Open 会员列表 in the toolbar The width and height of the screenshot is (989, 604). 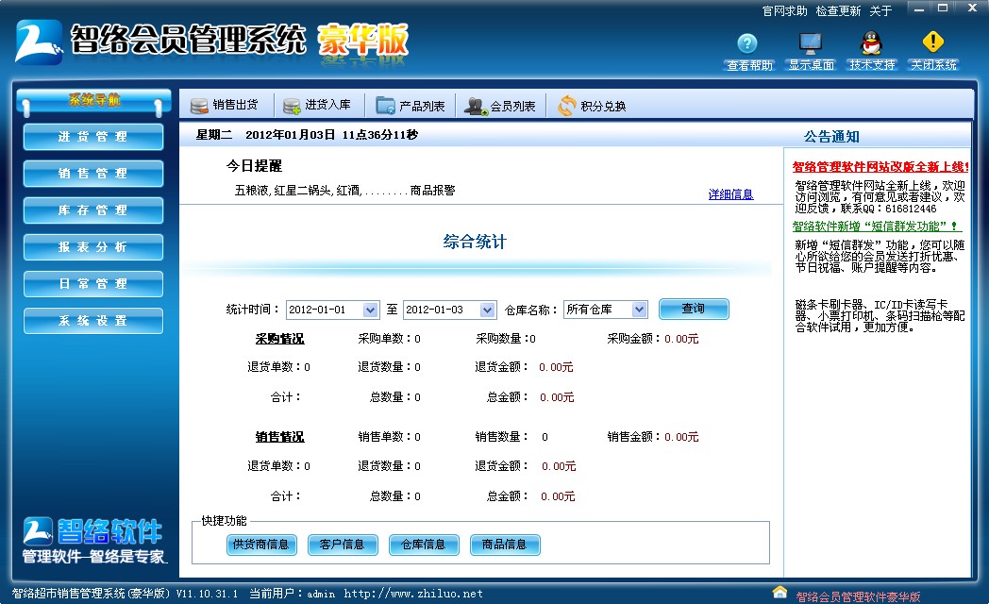tap(501, 106)
